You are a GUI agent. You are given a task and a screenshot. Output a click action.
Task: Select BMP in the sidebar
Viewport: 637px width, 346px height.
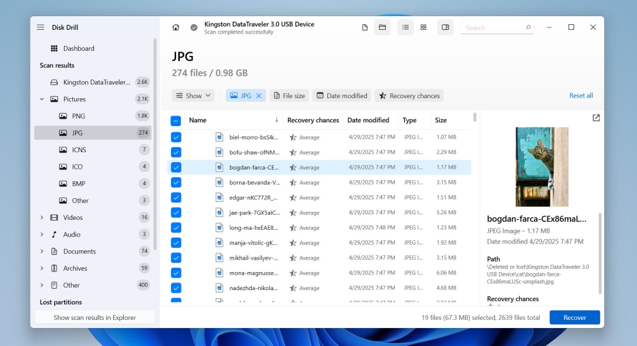[x=93, y=184]
